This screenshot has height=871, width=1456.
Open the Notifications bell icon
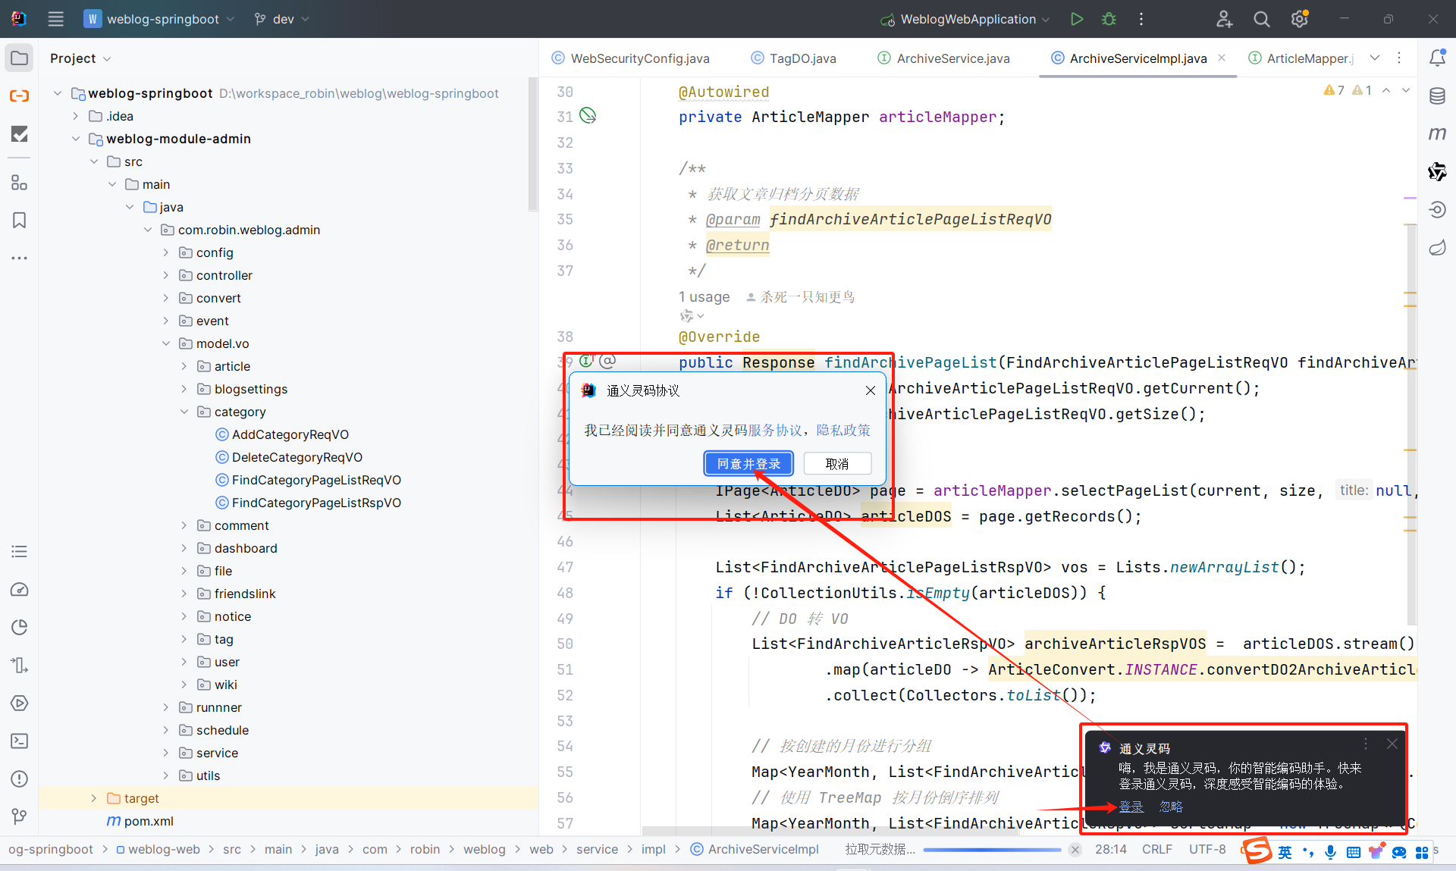click(x=1437, y=58)
